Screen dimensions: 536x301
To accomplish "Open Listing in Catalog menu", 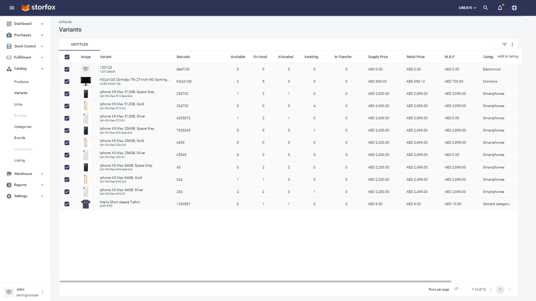I will 19,161.
